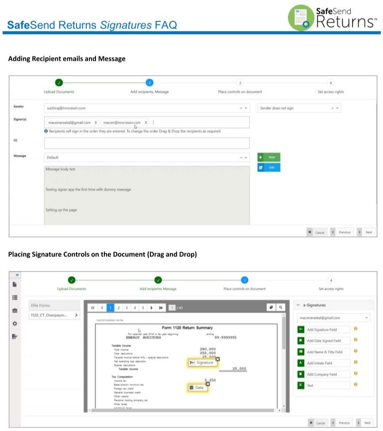
Task: Remove the Date control using its X
Action: [208, 384]
